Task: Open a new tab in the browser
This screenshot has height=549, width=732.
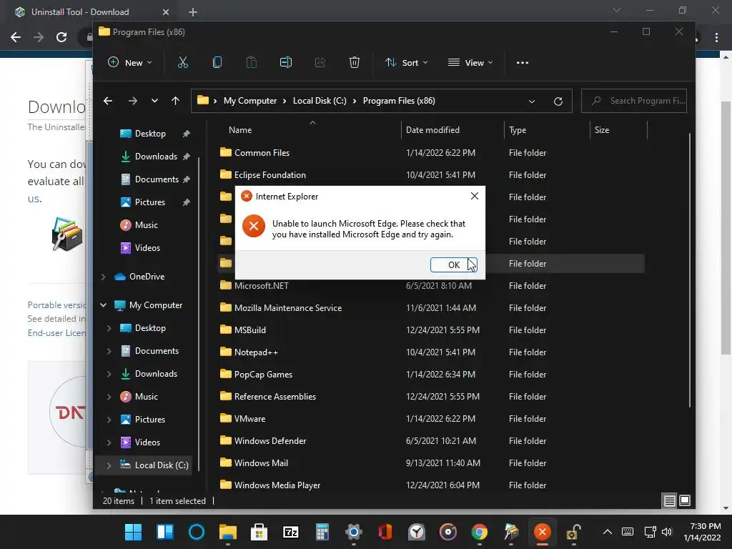Action: click(x=193, y=12)
